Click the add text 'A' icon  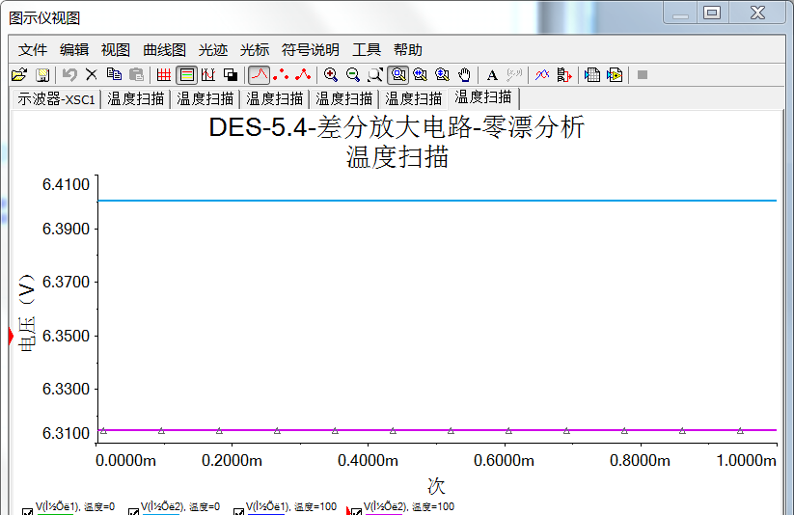(x=492, y=75)
